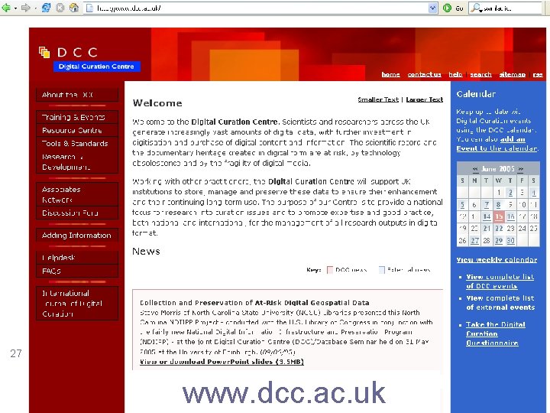
Task: Open the sitemap link
Action: 513,74
